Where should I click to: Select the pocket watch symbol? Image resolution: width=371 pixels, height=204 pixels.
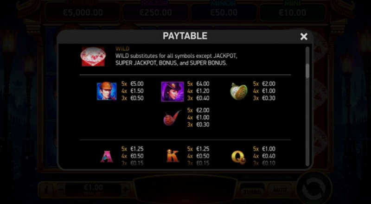click(238, 91)
